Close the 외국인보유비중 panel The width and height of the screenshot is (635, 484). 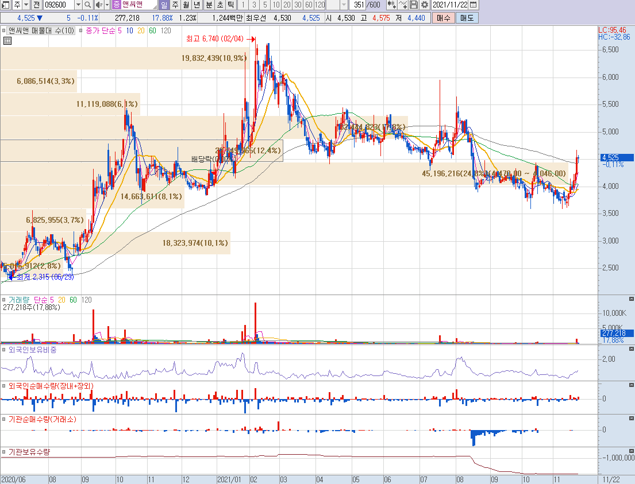click(632, 349)
